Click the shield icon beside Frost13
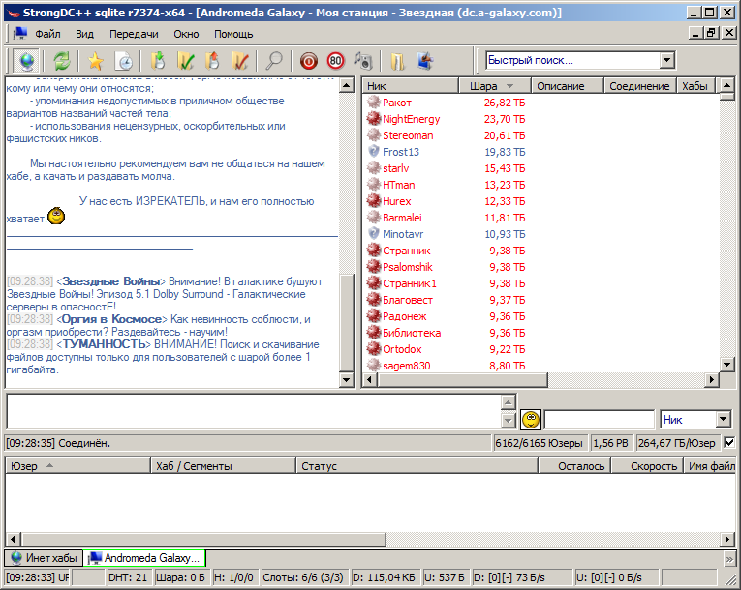The width and height of the screenshot is (741, 590). coord(373,152)
